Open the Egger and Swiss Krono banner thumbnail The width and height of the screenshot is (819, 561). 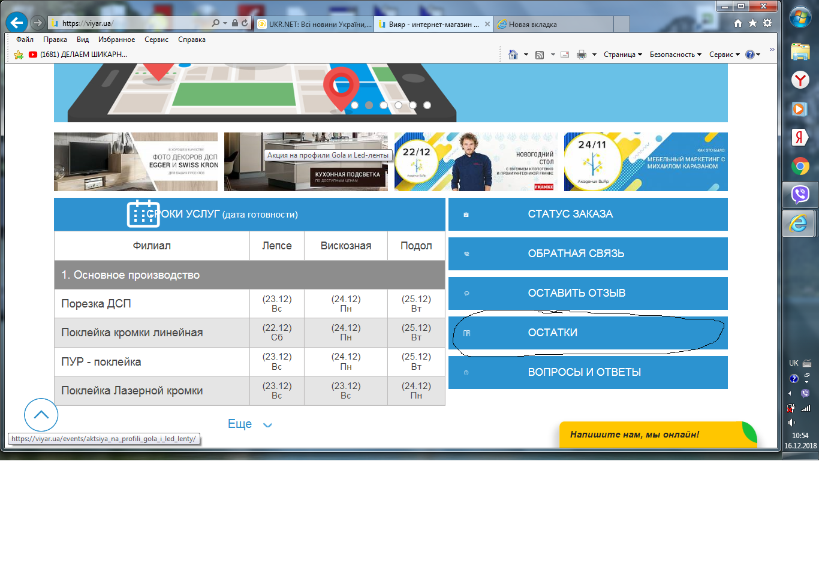(x=136, y=162)
